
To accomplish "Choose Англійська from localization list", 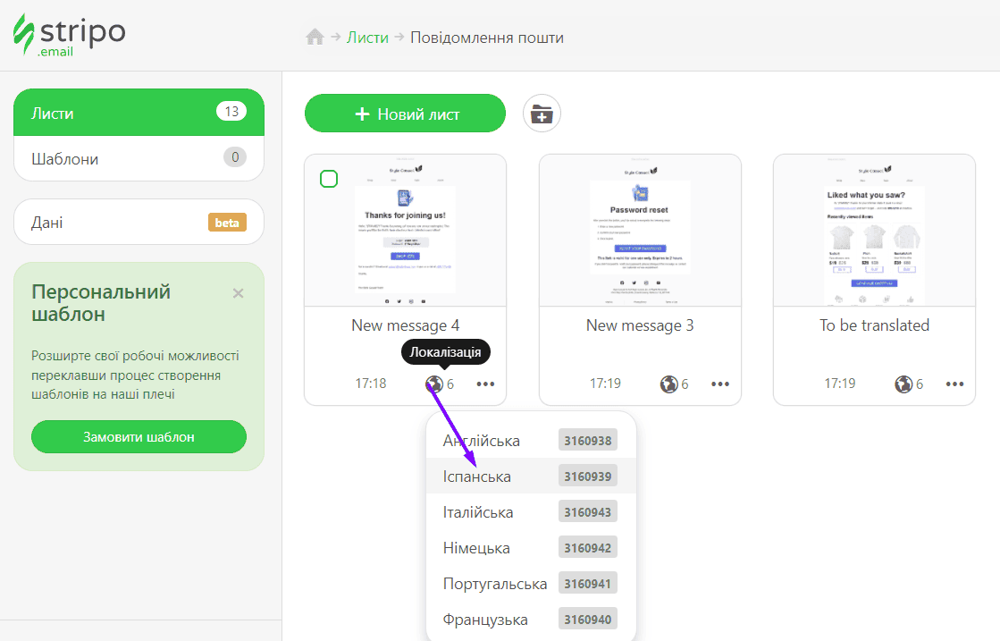I will pyautogui.click(x=482, y=441).
